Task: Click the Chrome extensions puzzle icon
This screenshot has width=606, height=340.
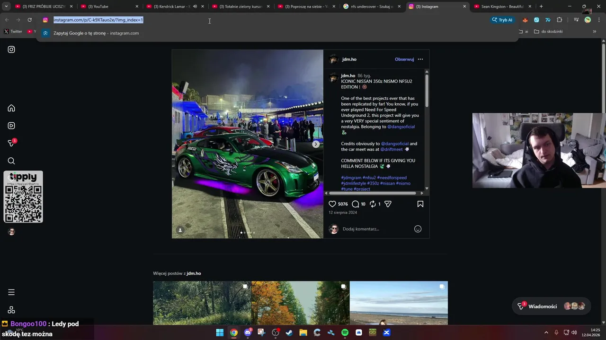Action: (559, 20)
